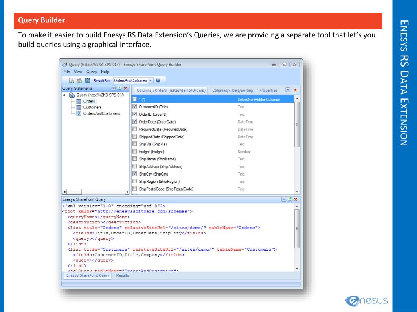Check the Freight column checkbox

pos(134,151)
